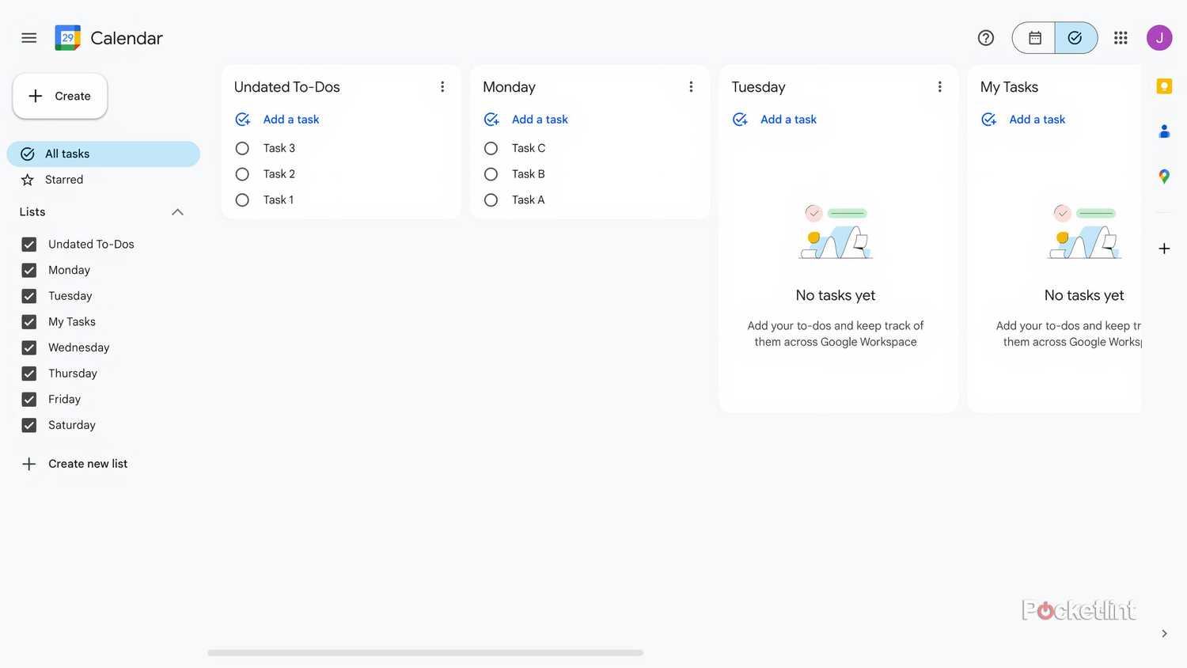1187x668 pixels.
Task: Click the Create button
Action: [60, 96]
